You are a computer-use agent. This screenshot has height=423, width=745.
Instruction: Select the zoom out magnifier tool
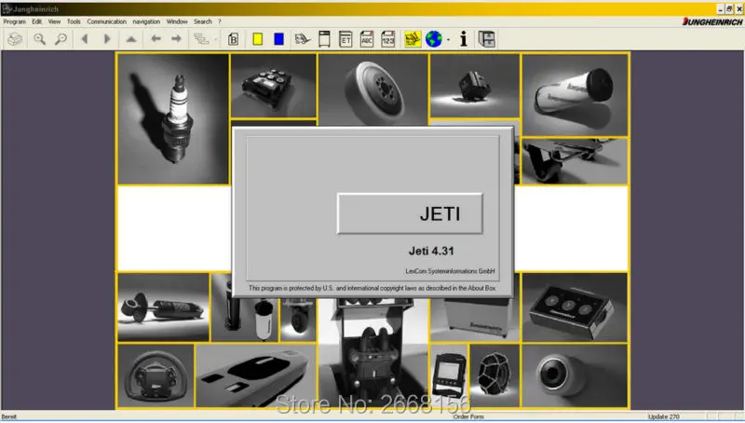tap(61, 39)
